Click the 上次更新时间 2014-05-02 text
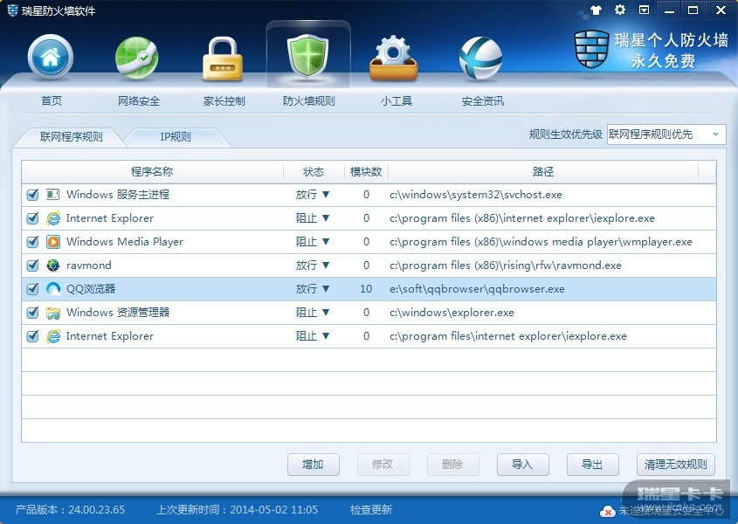 [x=238, y=509]
